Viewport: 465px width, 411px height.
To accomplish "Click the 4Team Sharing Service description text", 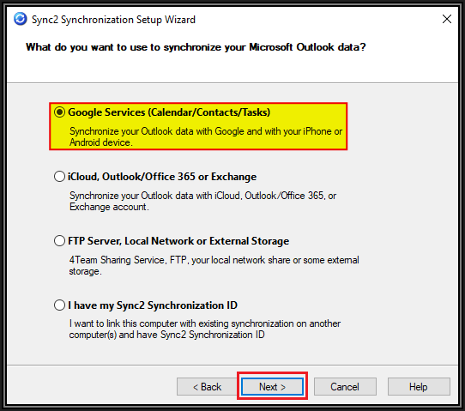I will click(x=214, y=265).
